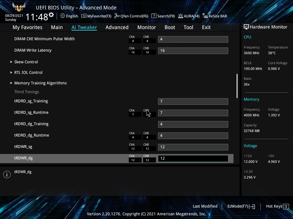The image size is (293, 219).
Task: Switch to the Main tab
Action: (x=57, y=27)
